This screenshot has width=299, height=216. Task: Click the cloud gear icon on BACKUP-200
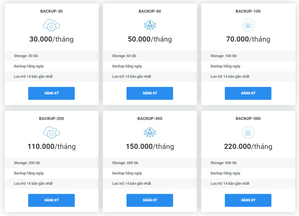coord(51,133)
